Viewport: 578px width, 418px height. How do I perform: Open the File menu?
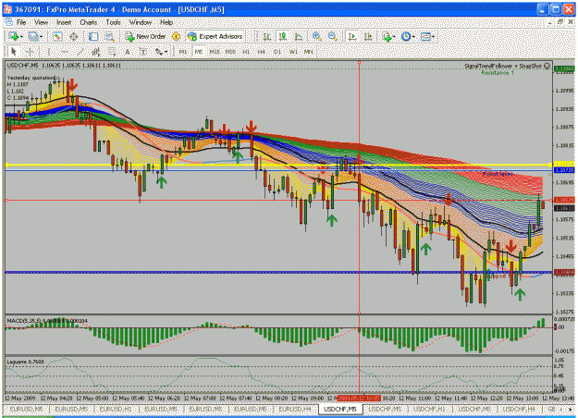click(x=21, y=22)
